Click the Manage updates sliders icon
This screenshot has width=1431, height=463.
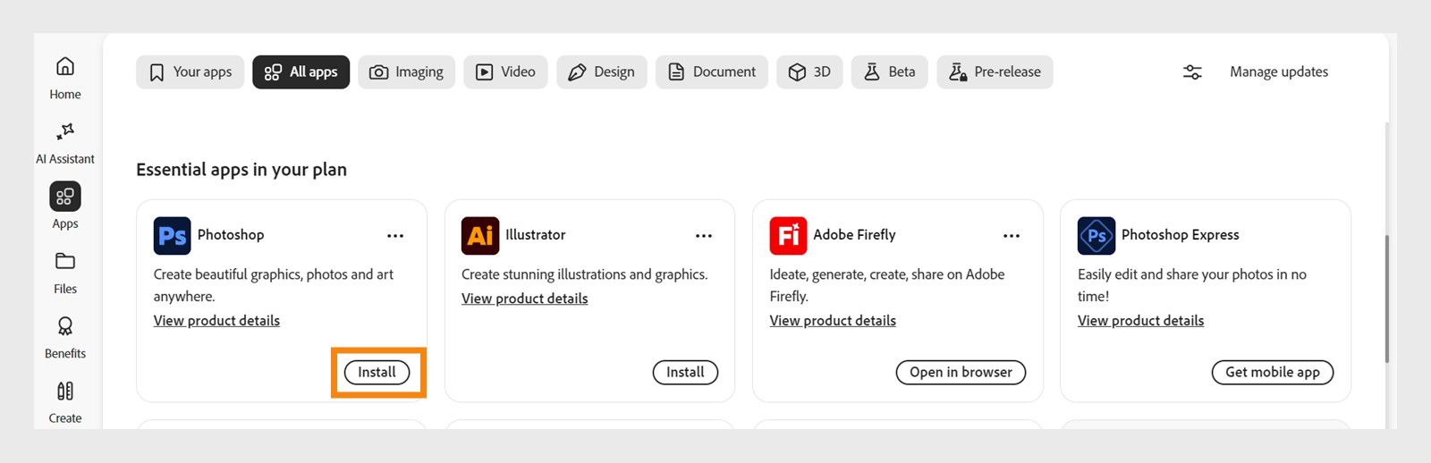(1192, 72)
